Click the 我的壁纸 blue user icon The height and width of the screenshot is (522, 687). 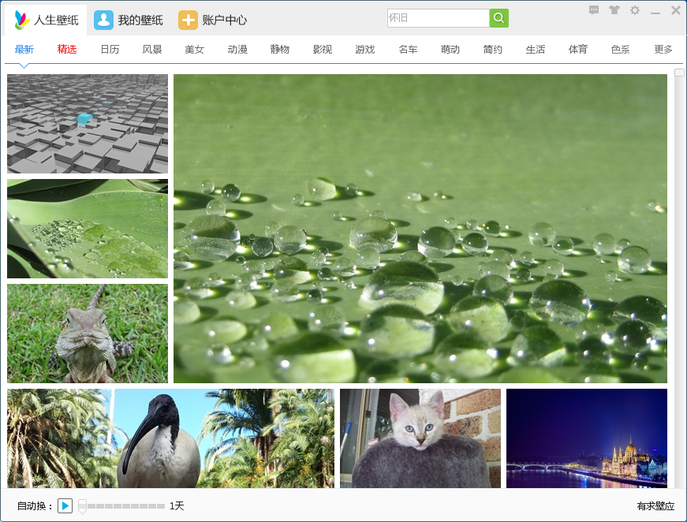pos(103,20)
